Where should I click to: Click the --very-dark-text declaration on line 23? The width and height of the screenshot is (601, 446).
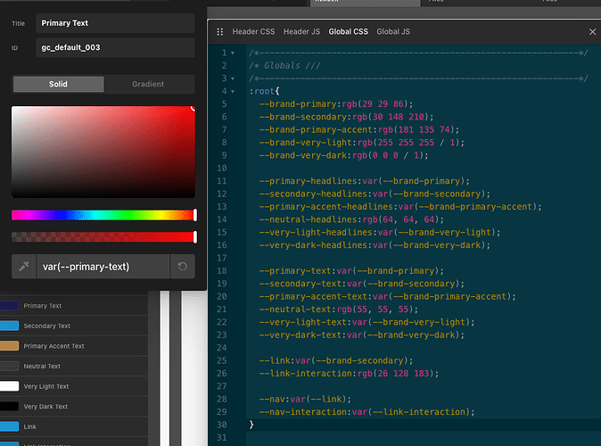pos(361,334)
